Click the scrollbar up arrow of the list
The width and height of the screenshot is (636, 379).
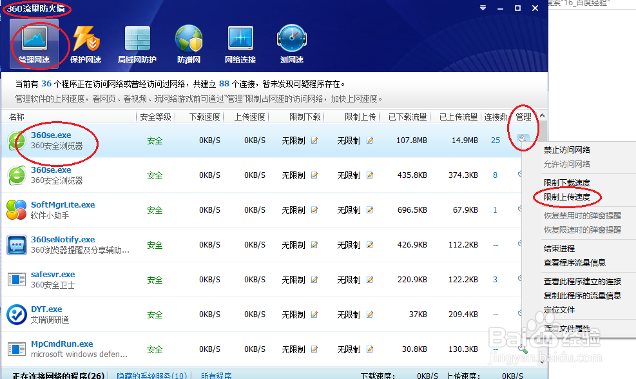tap(543, 115)
